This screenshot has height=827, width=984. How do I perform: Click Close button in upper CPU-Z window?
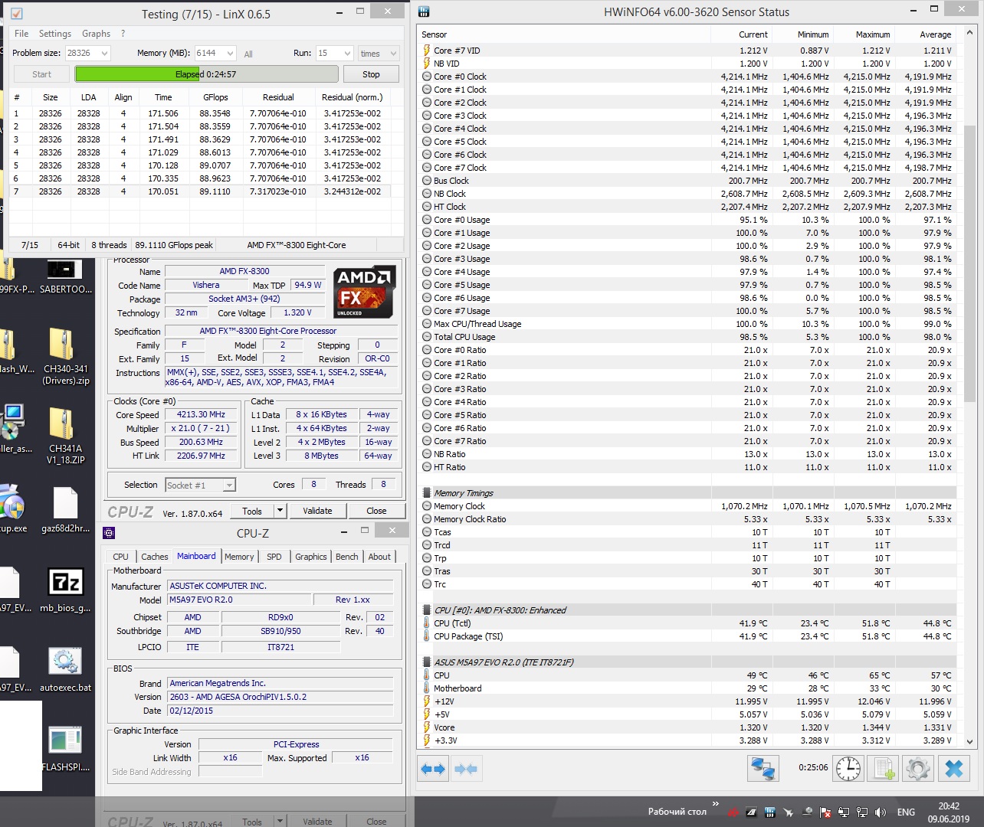(376, 511)
